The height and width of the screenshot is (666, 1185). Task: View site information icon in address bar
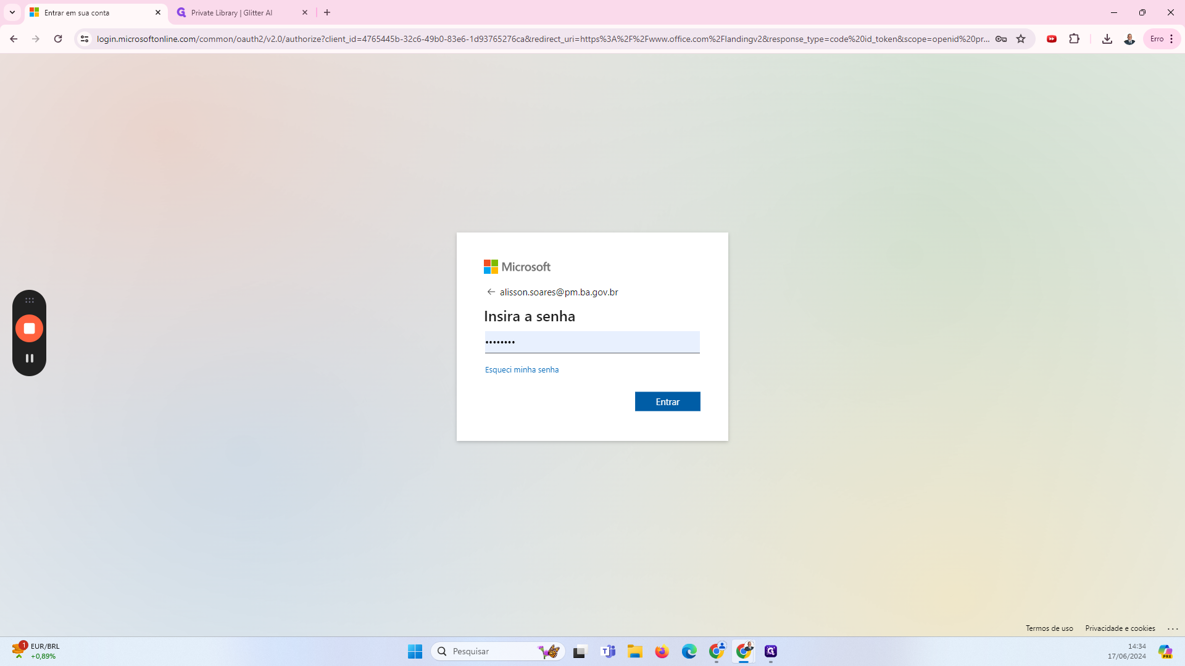(x=85, y=39)
